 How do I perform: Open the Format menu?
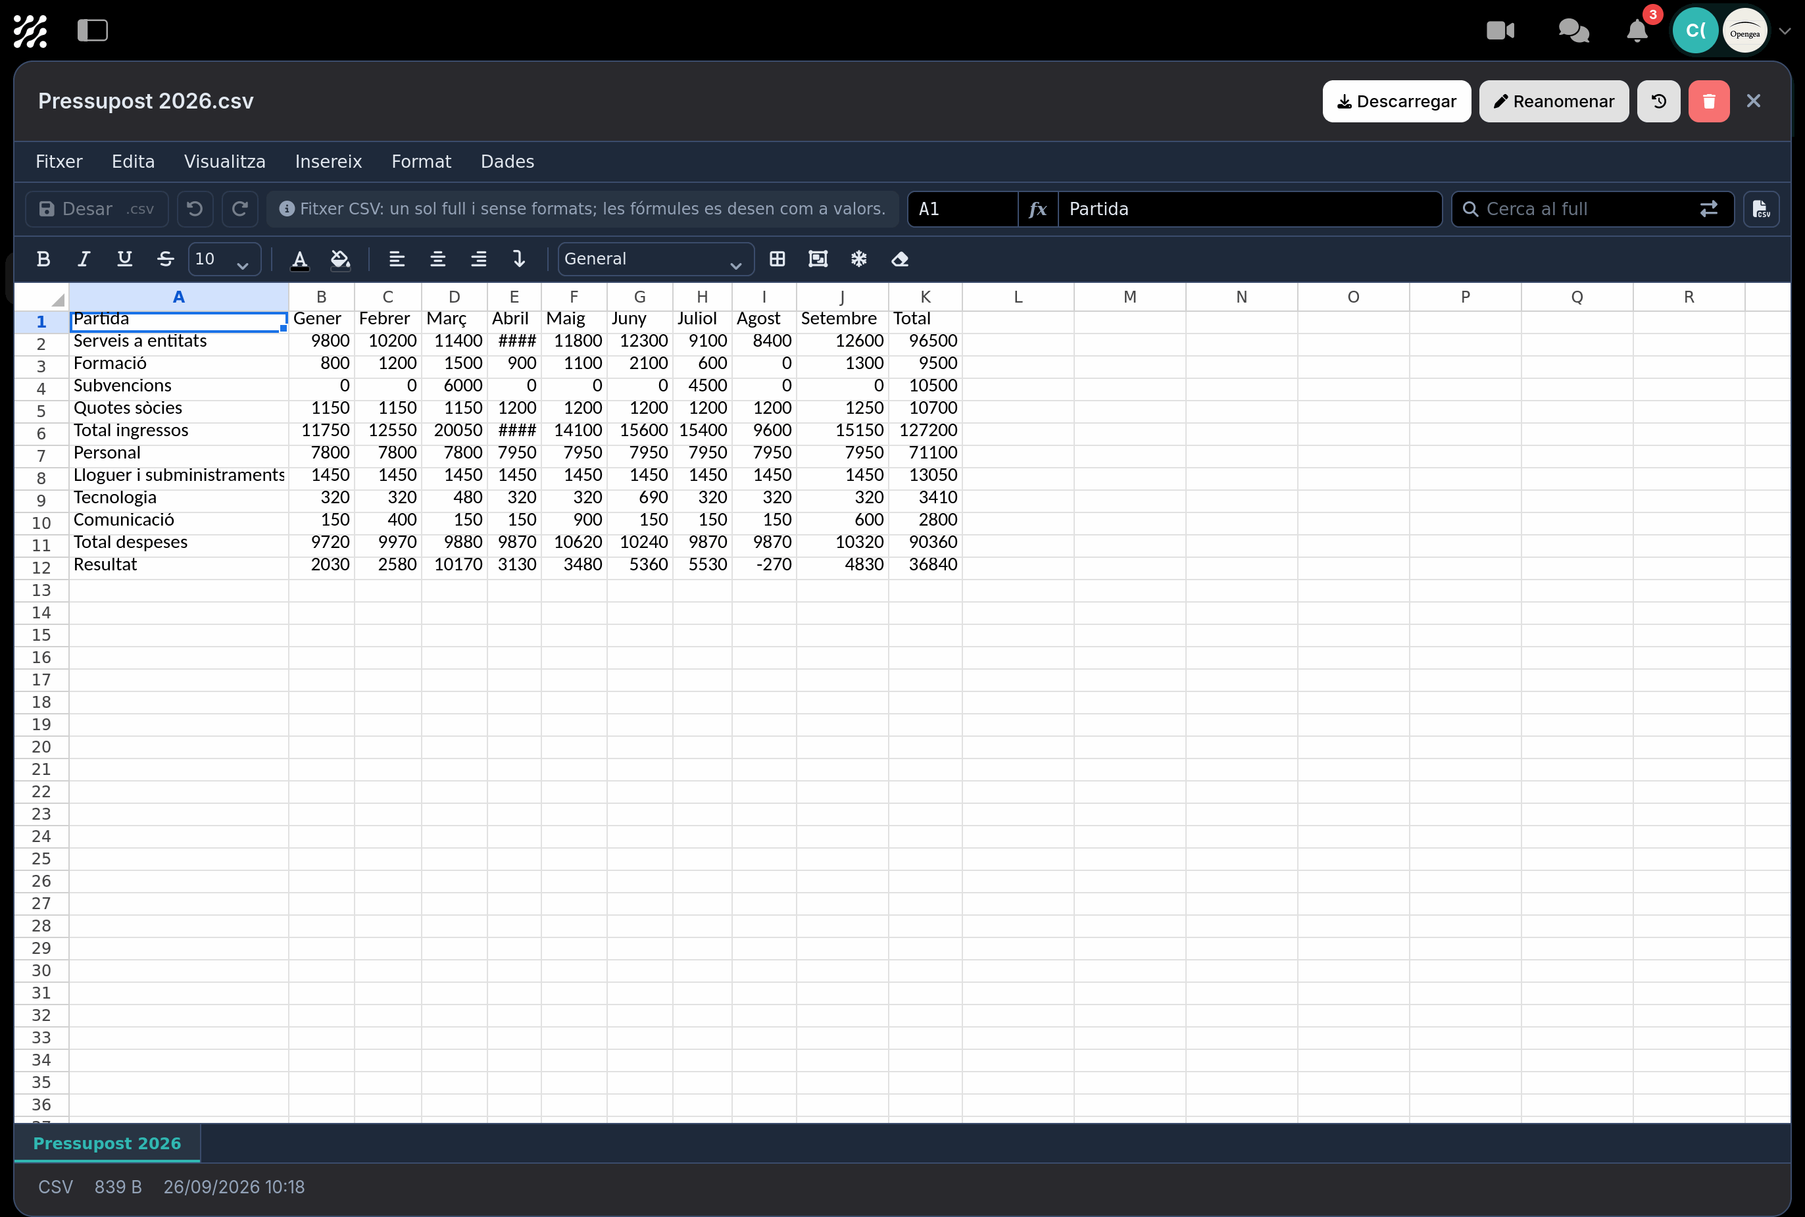[x=422, y=161]
